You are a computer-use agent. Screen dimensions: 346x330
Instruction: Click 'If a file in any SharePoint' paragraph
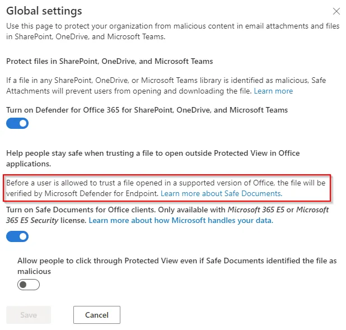pyautogui.click(x=166, y=86)
